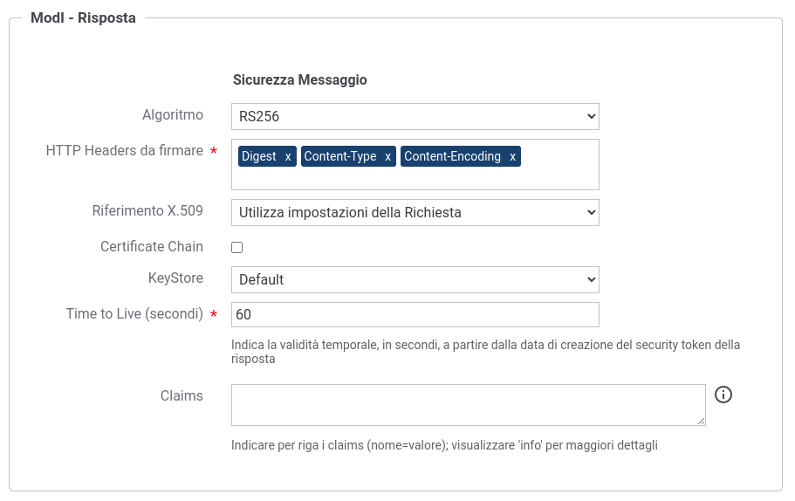Remove the Content-Encoding header tag

[x=512, y=157]
